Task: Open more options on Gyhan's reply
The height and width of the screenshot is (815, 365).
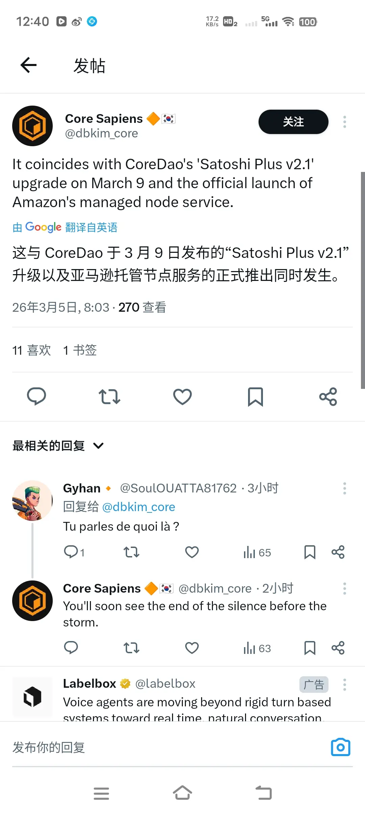Action: tap(344, 488)
